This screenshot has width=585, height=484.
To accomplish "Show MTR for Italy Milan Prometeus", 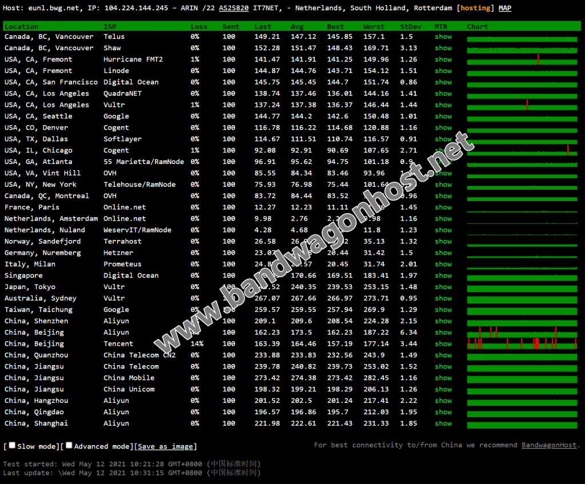I will click(443, 264).
